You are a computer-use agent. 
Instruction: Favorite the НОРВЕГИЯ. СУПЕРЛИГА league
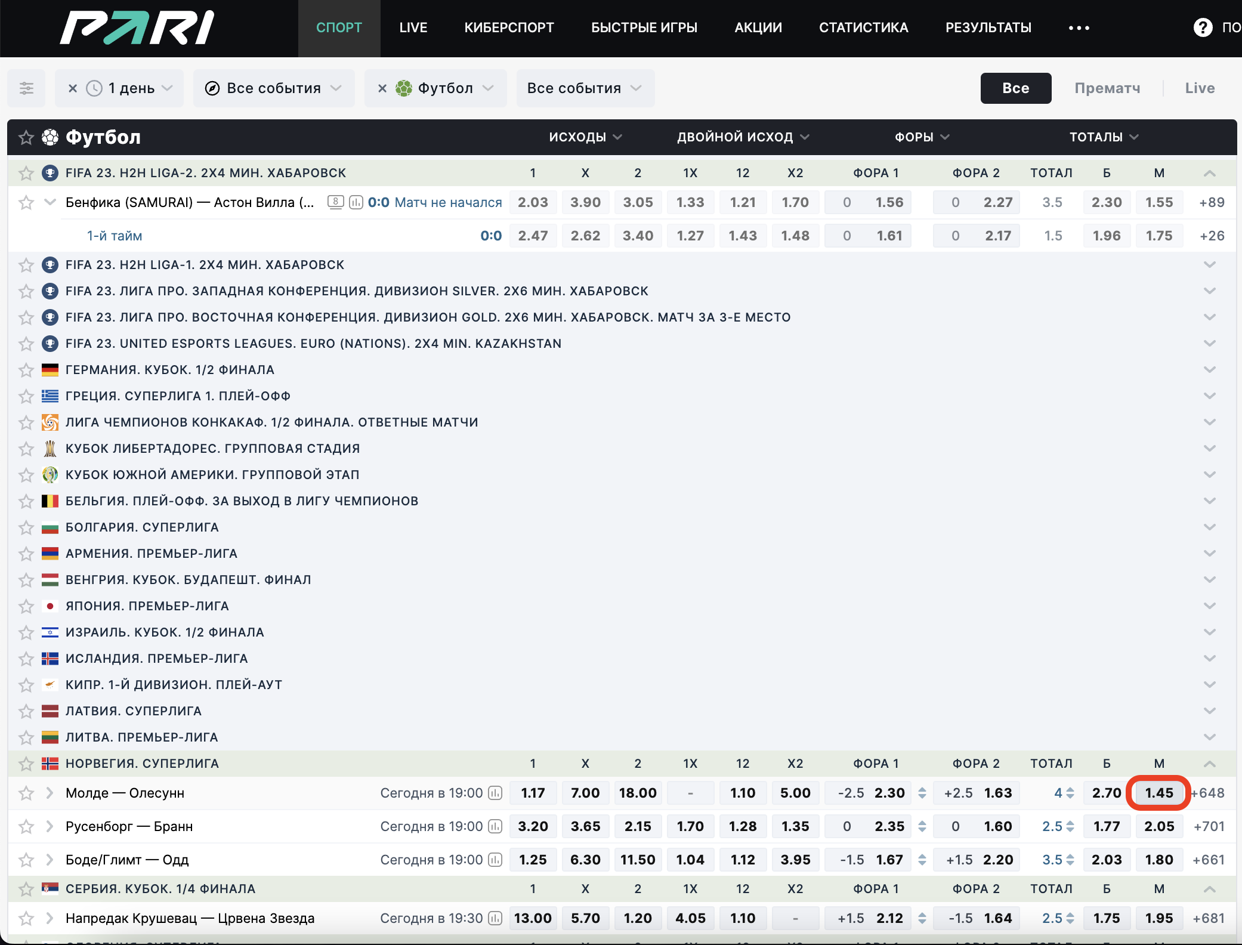(26, 764)
